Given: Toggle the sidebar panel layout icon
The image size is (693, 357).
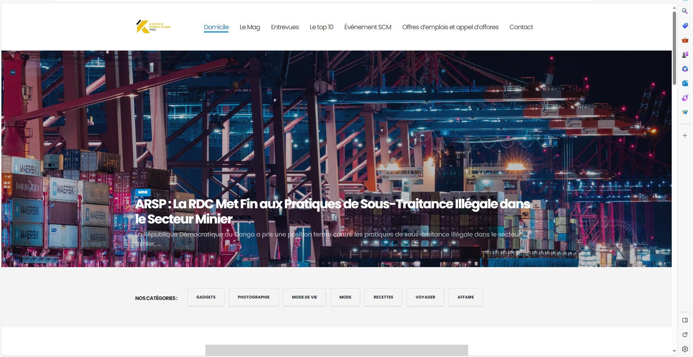Looking at the screenshot, I should pyautogui.click(x=685, y=320).
